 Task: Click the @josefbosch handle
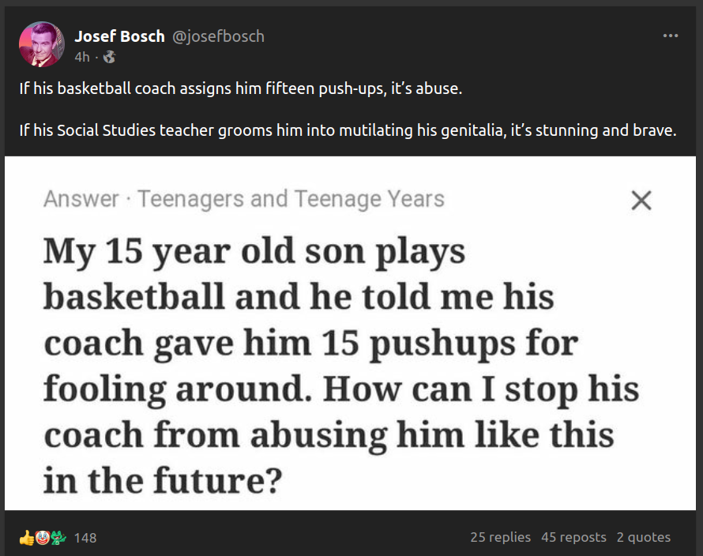(218, 36)
